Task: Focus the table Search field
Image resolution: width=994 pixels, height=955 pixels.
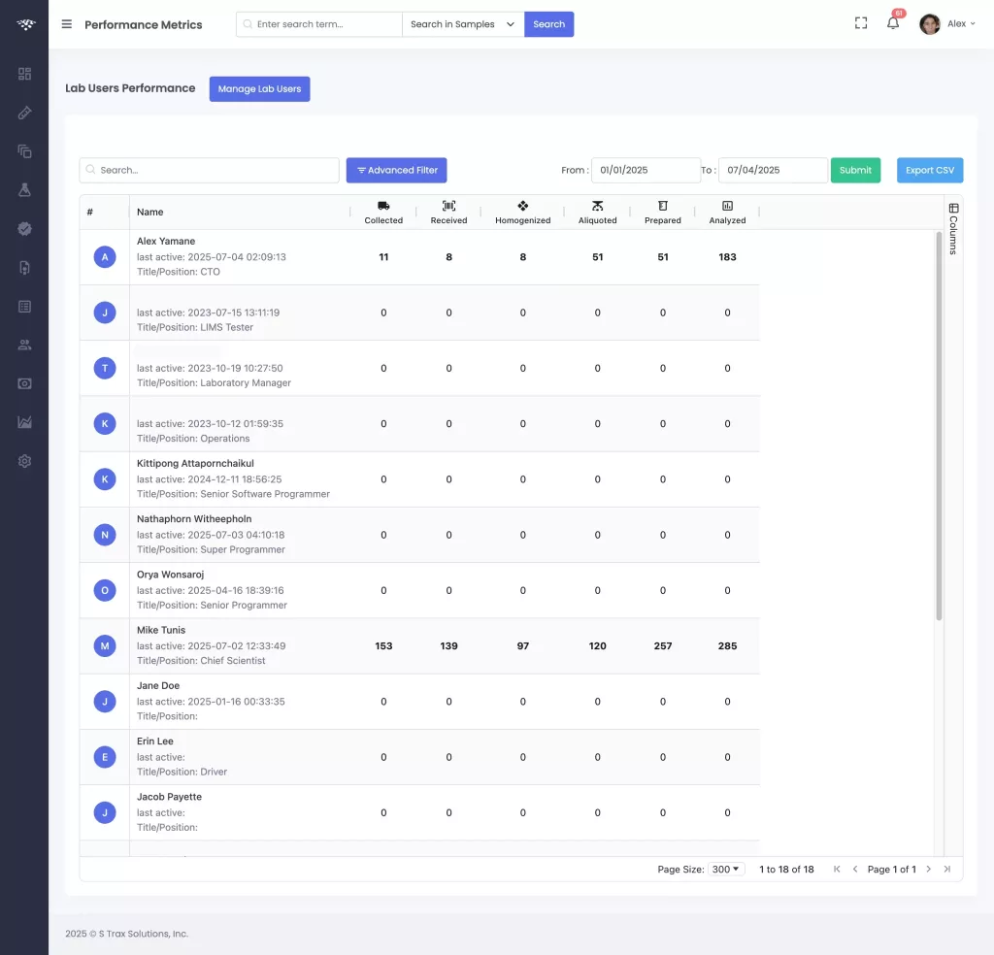Action: pos(210,170)
